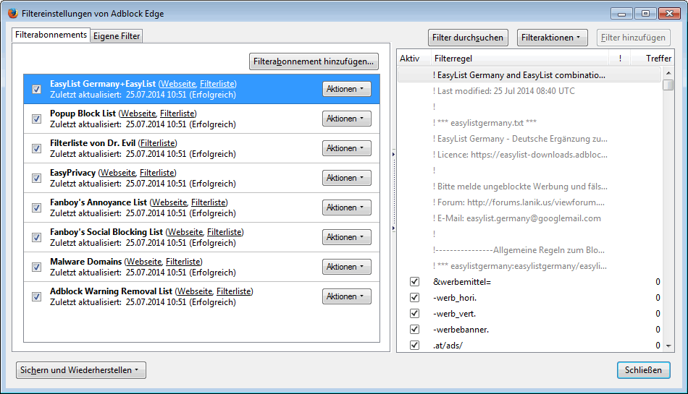The image size is (688, 394).
Task: Open Dr. Evil Filterliste link
Action: pos(158,143)
